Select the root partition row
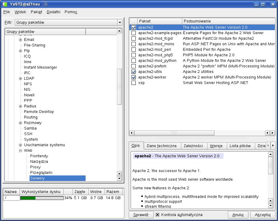Image resolution: width=278 pixels, height=221 pixels. 63,198
